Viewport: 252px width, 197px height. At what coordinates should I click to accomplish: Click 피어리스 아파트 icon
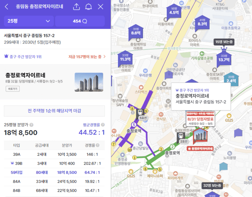point(195,36)
